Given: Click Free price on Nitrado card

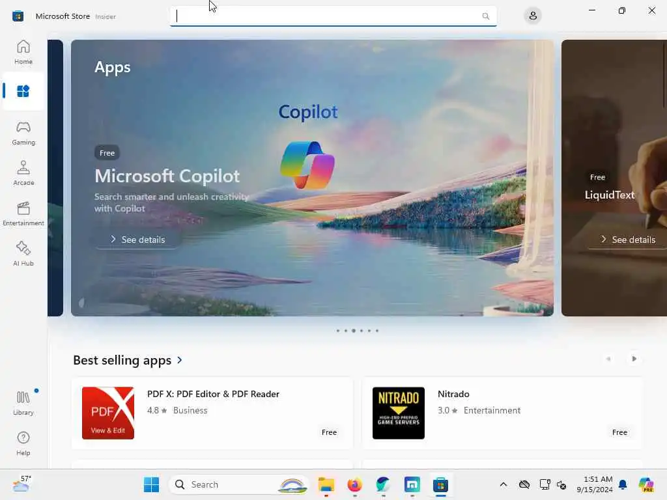Looking at the screenshot, I should (x=620, y=432).
